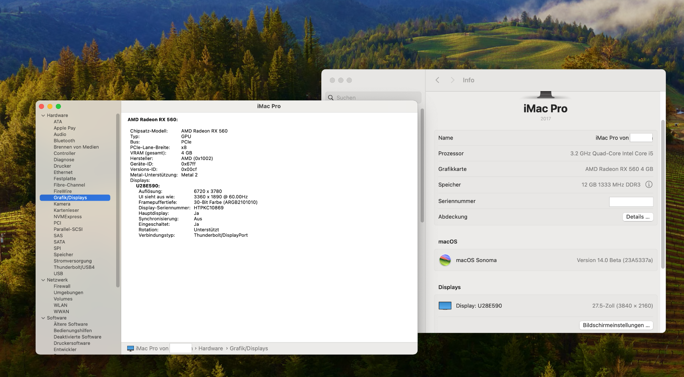Image resolution: width=684 pixels, height=377 pixels.
Task: Open the Details button for Abdeckung
Action: [637, 217]
